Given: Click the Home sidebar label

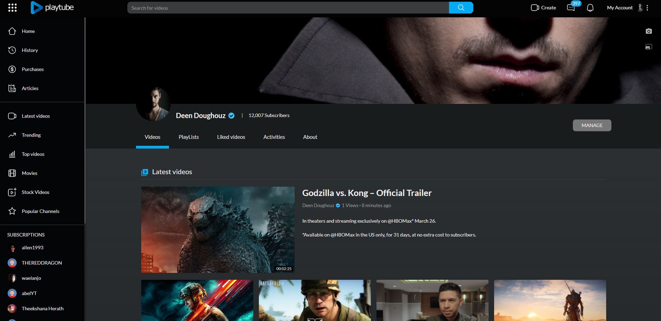Looking at the screenshot, I should coord(28,31).
